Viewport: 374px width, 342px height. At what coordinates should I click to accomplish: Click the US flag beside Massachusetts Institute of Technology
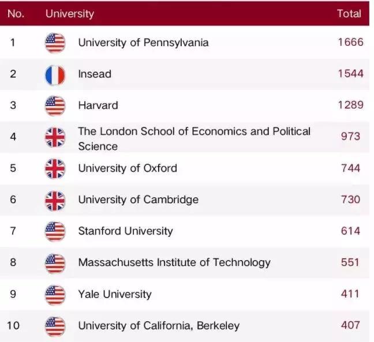55,263
